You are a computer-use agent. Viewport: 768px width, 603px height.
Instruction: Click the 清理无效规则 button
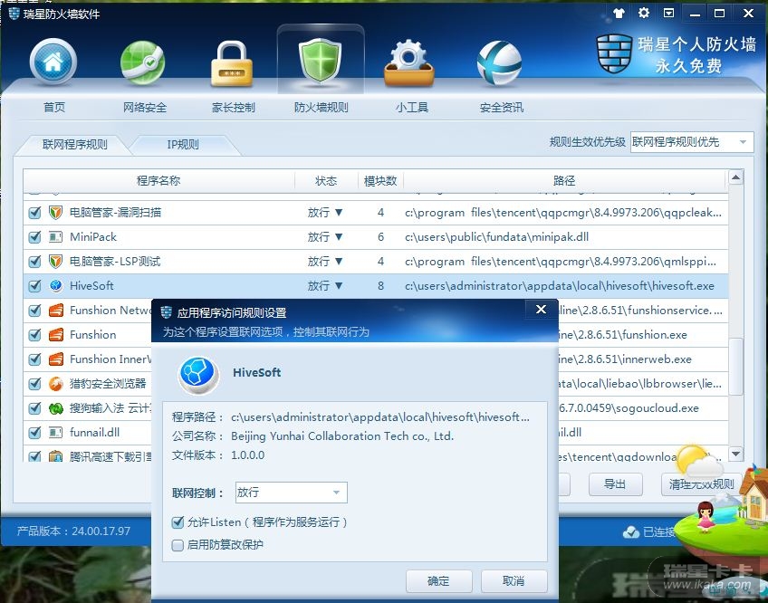[x=701, y=484]
